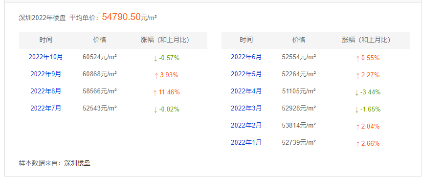This screenshot has width=422, height=177.
Task: Click the 深圳楼盘 data source text
Action: coord(77,163)
